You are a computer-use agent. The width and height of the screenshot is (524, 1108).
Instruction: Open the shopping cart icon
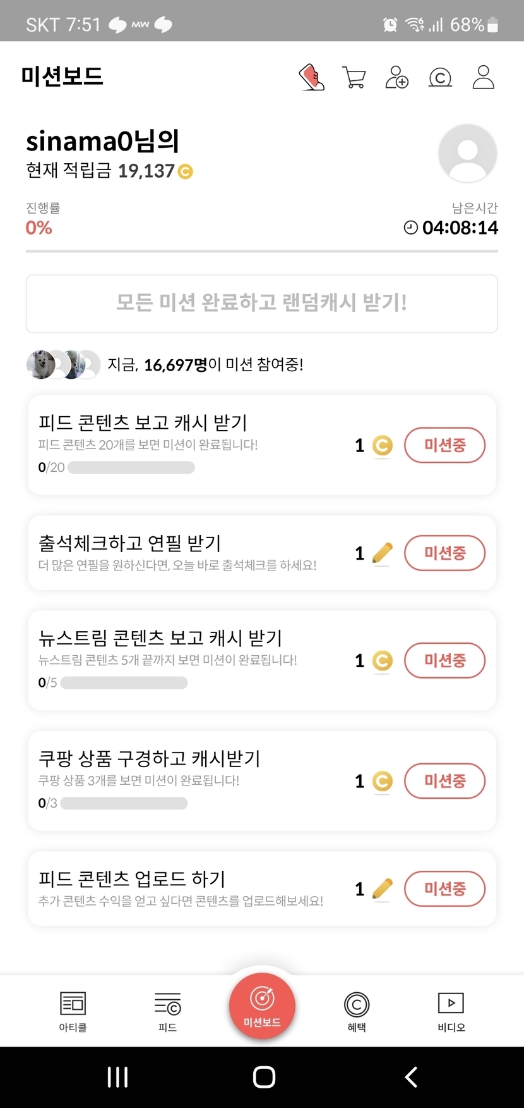pos(354,78)
